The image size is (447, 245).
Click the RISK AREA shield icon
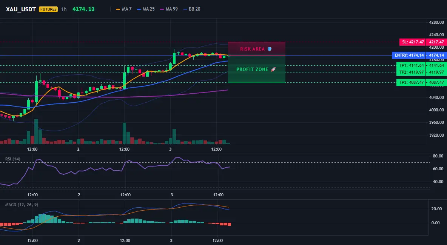[x=270, y=49]
